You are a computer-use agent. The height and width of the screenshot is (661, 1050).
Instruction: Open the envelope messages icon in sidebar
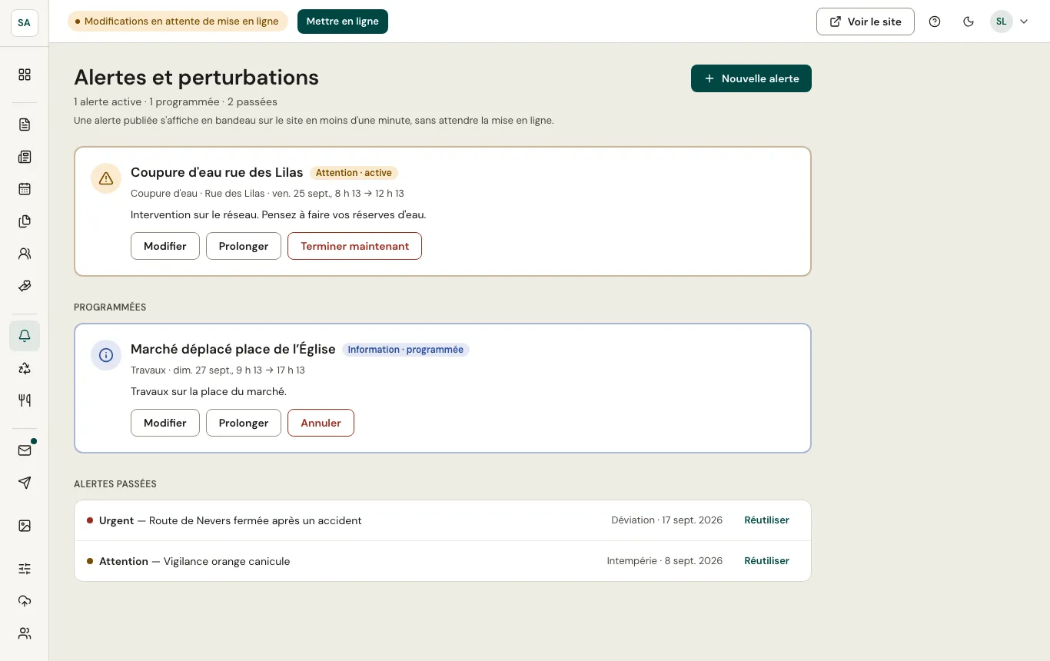pos(25,450)
